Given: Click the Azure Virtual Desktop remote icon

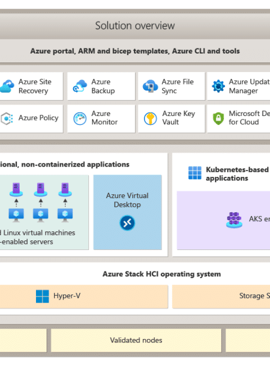Looking at the screenshot, I should 127,223.
